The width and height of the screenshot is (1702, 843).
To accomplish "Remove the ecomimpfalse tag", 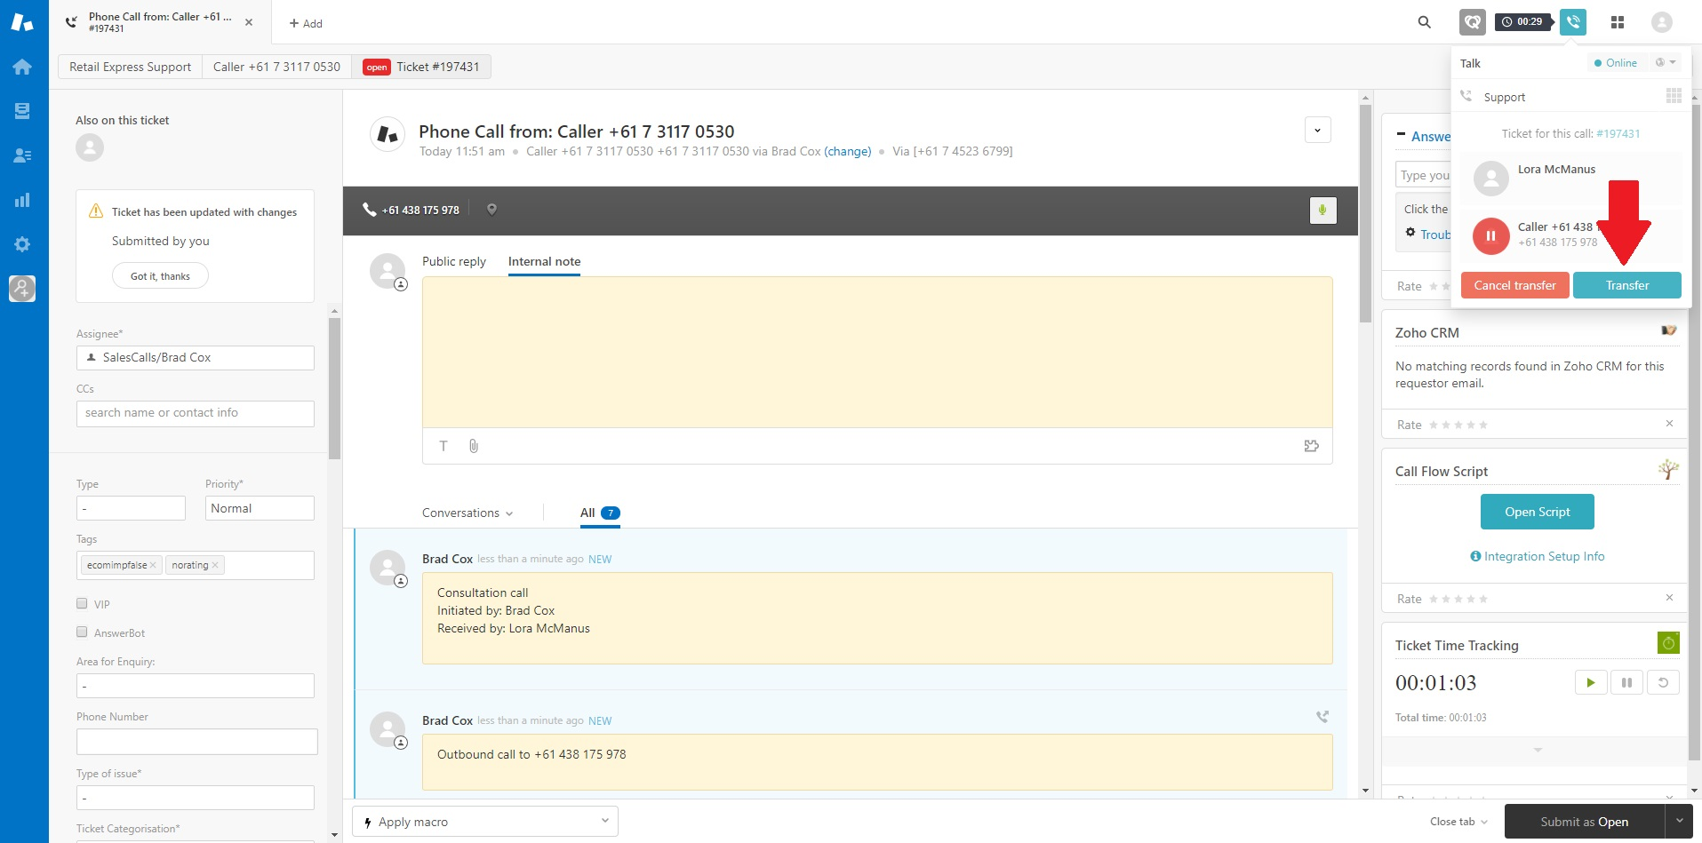I will tap(153, 565).
